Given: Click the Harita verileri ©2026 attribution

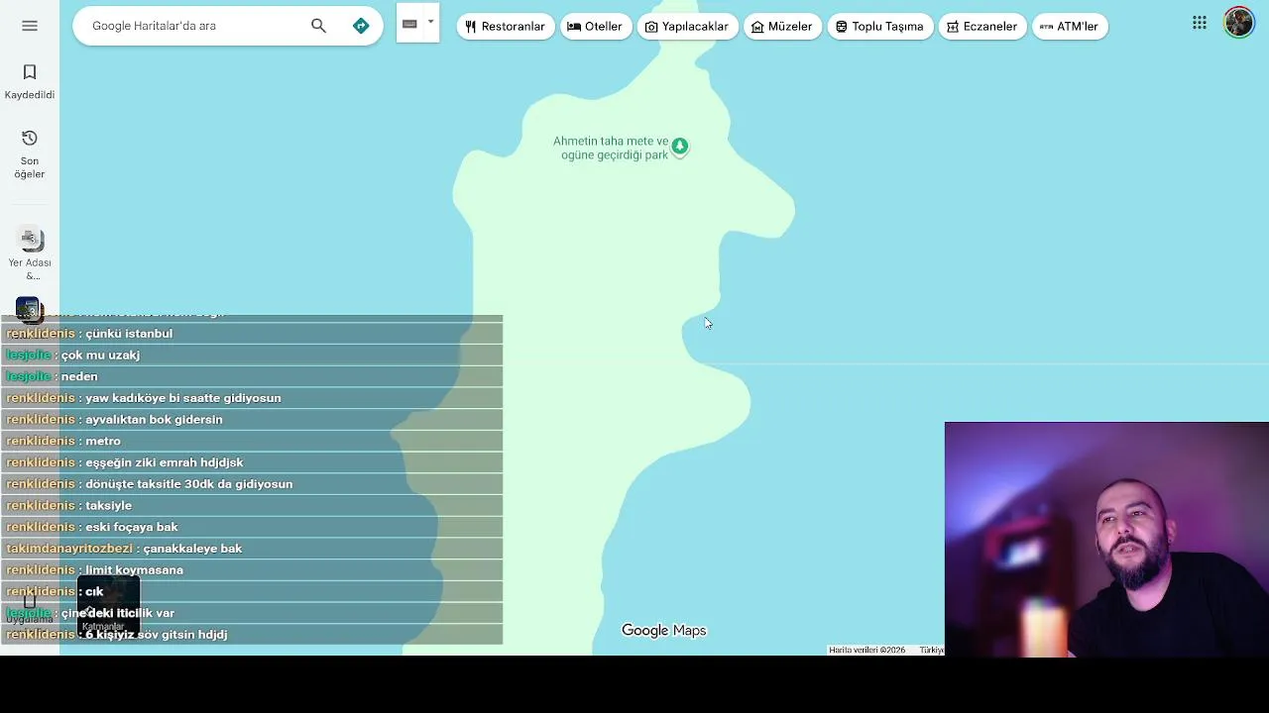Looking at the screenshot, I should tap(866, 651).
